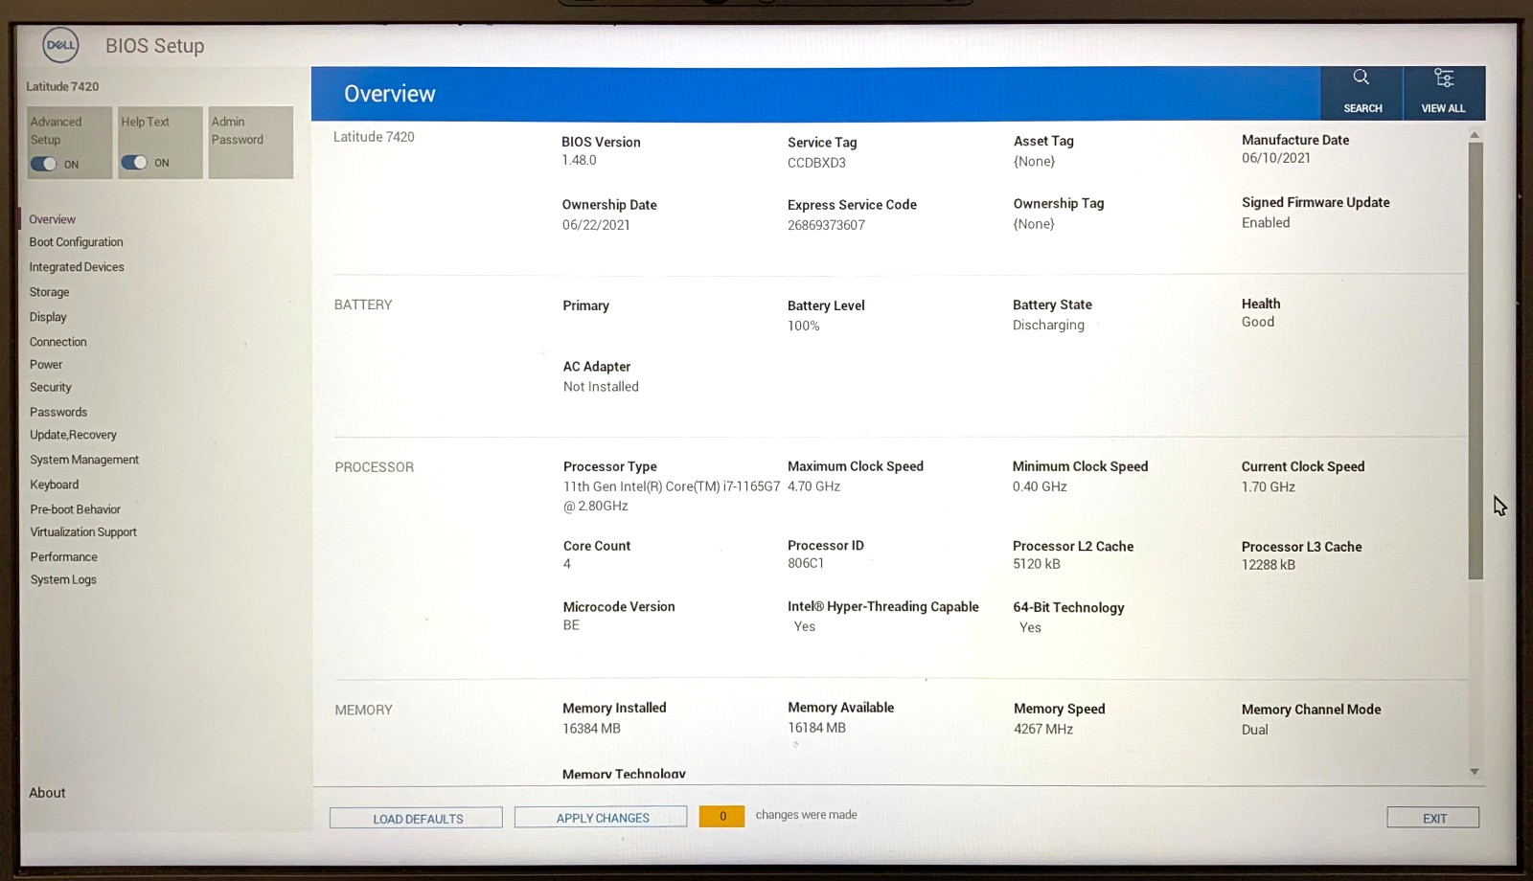Click the Service Tag value CCDBXD3
Screen dimensions: 1533x881
pos(816,163)
